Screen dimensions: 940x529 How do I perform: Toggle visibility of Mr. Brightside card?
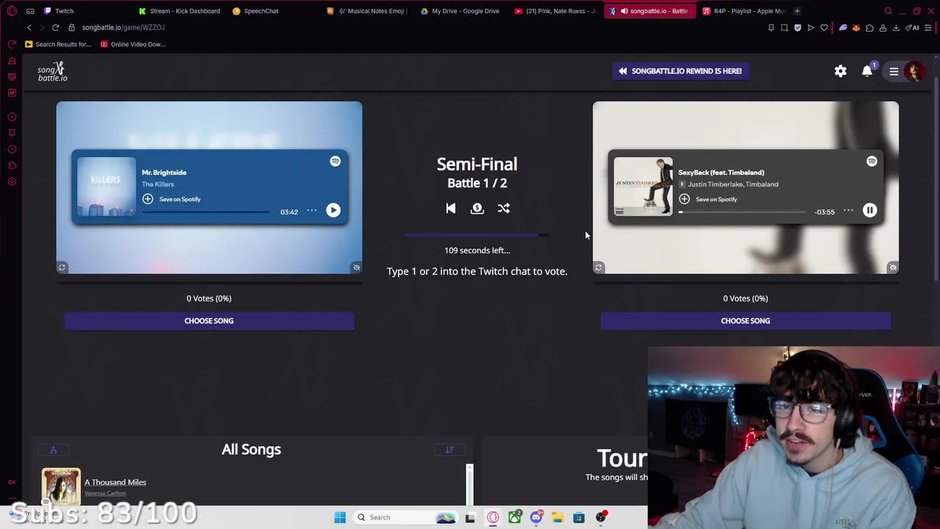tap(356, 267)
